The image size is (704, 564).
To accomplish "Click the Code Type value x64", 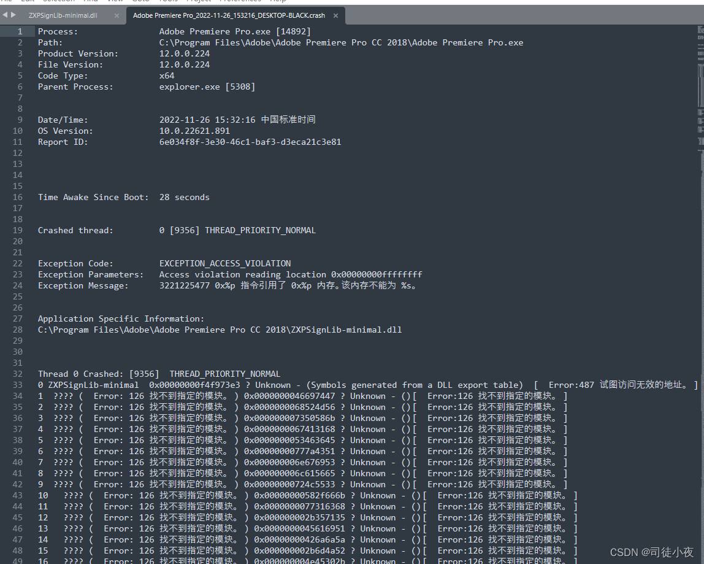I will pyautogui.click(x=167, y=75).
